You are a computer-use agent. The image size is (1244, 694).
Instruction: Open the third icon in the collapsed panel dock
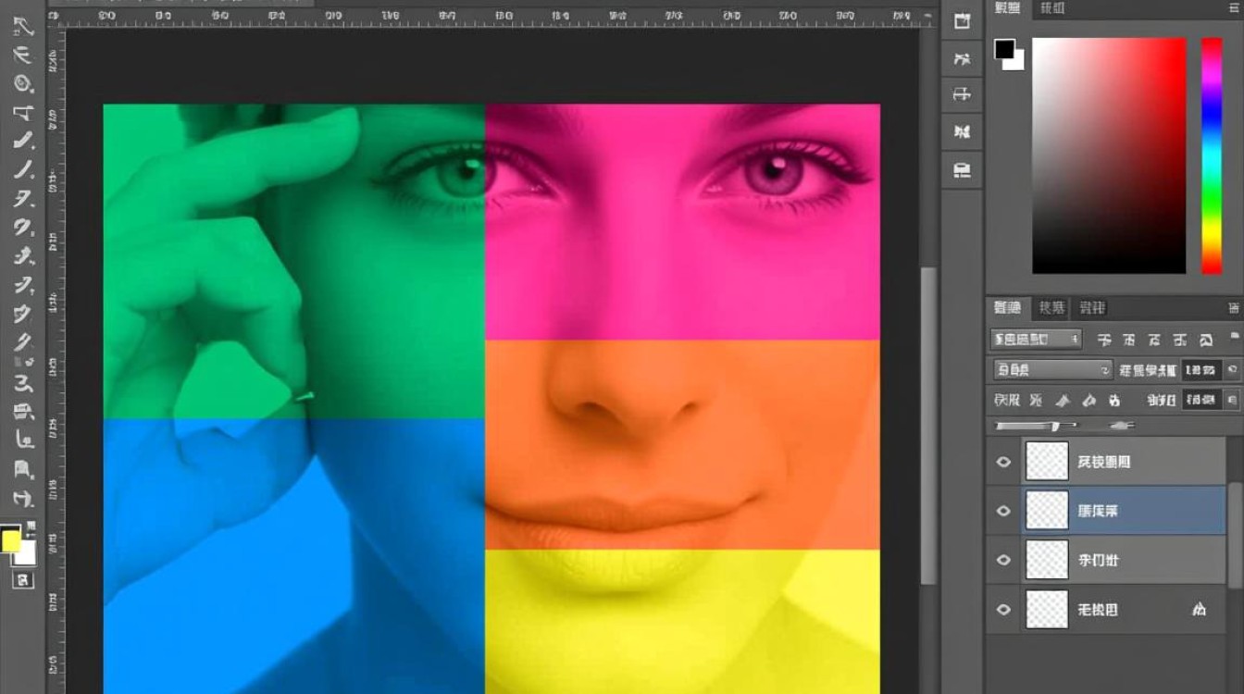(962, 94)
